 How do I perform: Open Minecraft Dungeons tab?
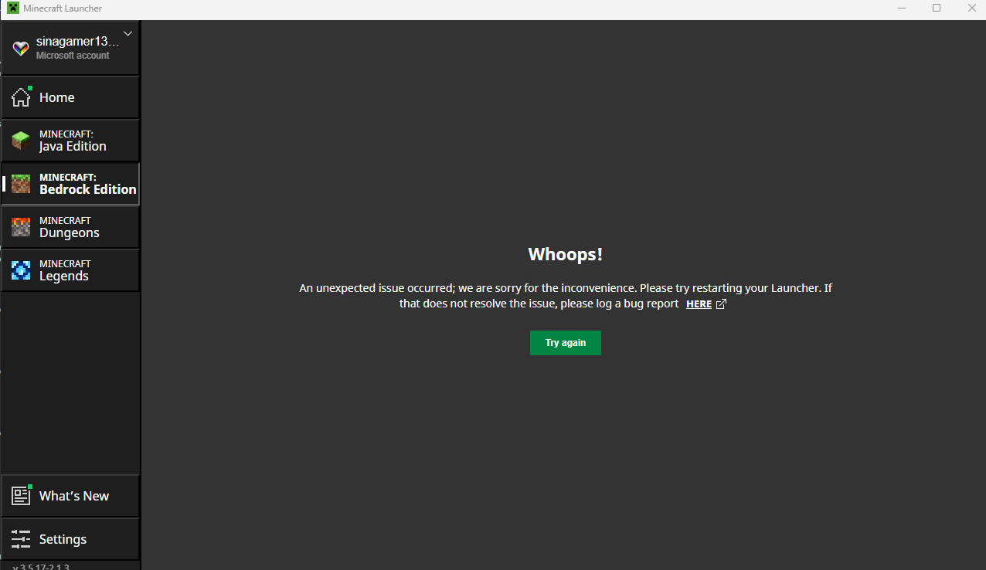[70, 227]
